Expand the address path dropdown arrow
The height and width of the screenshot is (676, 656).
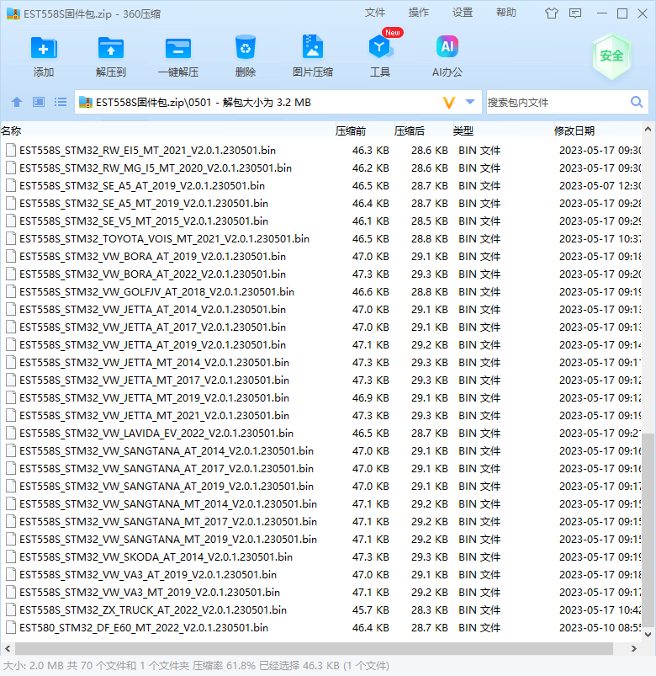click(x=470, y=102)
